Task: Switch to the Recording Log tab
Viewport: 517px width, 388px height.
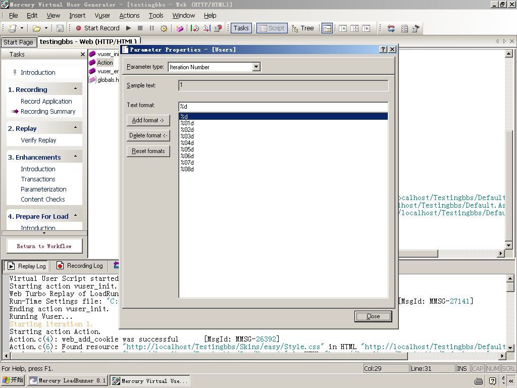Action: (x=80, y=266)
